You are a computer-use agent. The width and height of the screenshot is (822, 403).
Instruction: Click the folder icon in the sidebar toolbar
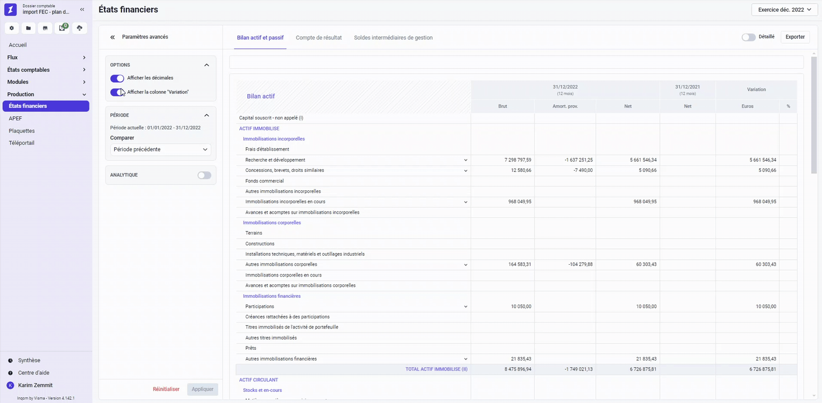tap(29, 28)
